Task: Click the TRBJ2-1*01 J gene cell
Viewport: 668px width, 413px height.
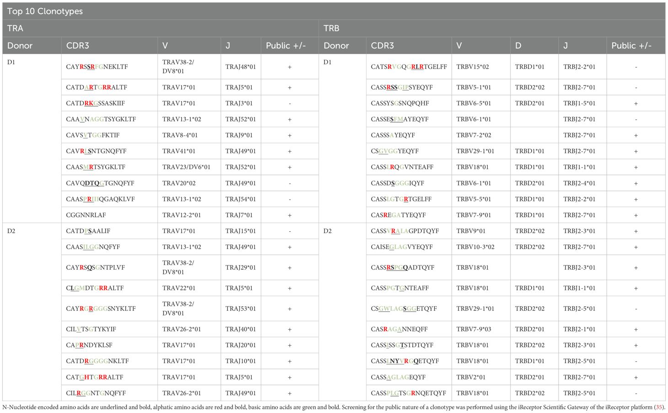Action: point(579,329)
